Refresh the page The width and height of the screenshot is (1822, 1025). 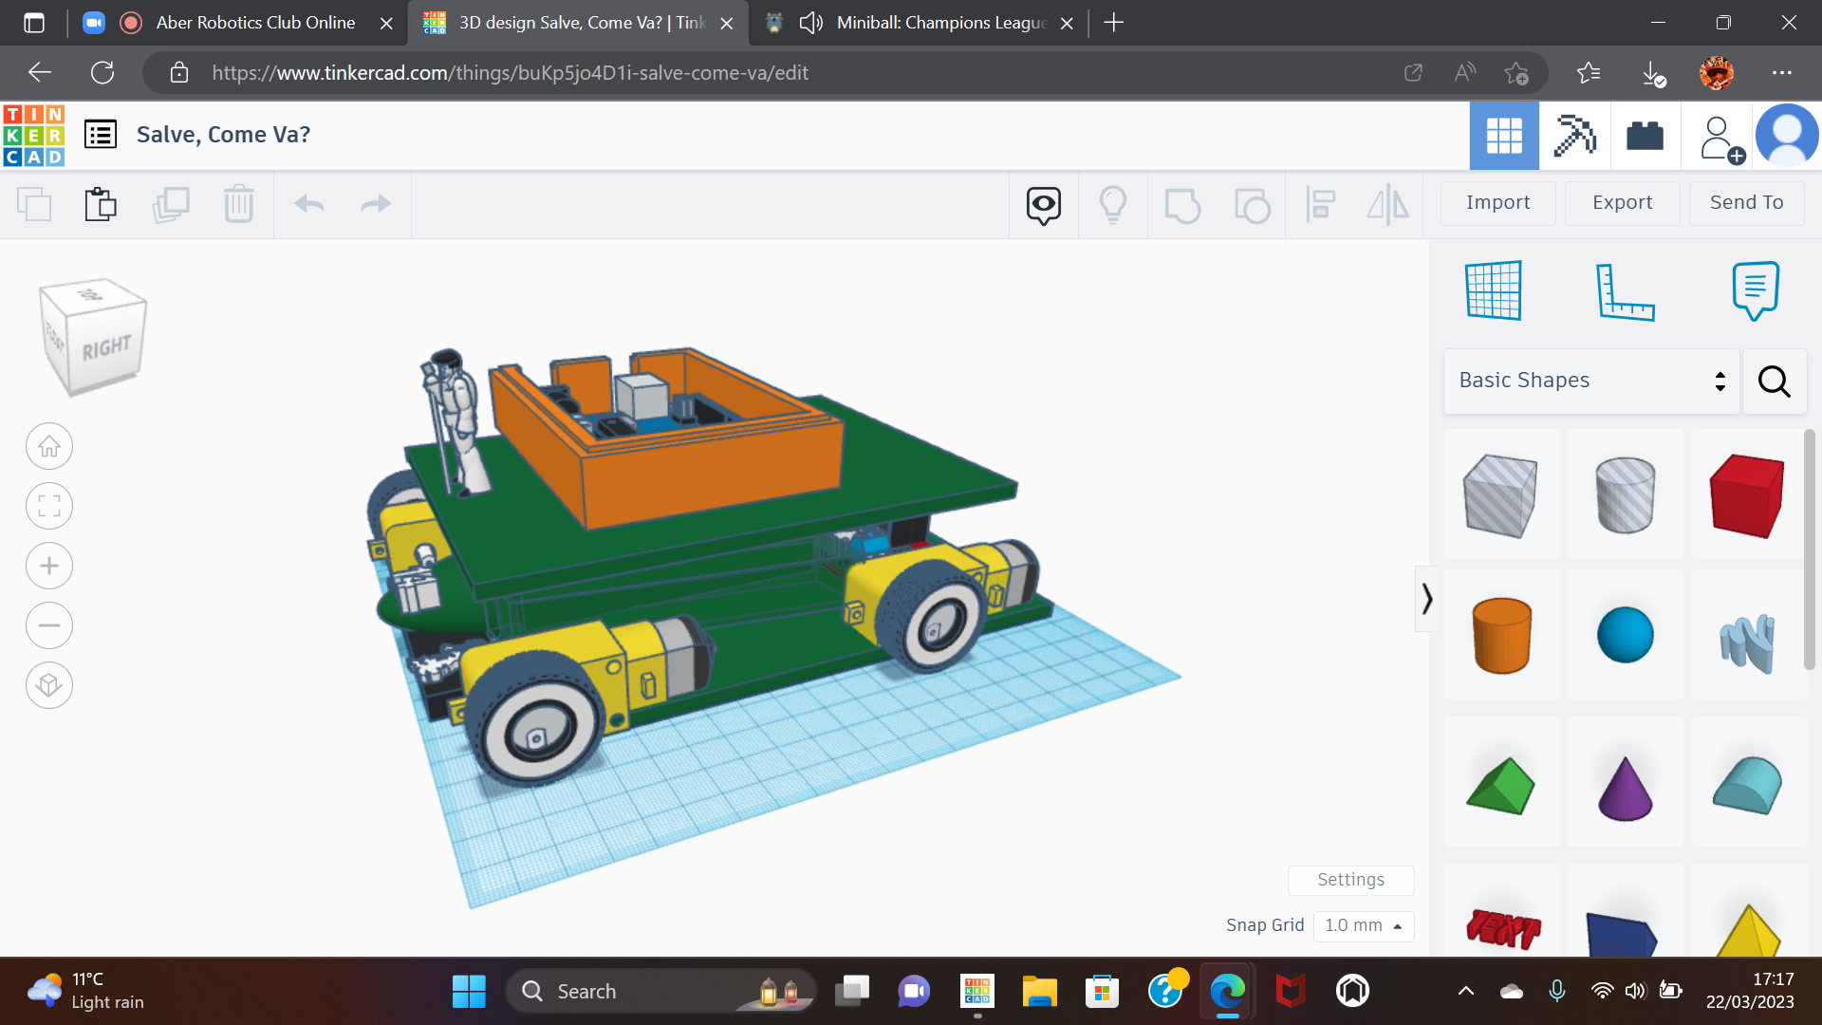point(102,73)
